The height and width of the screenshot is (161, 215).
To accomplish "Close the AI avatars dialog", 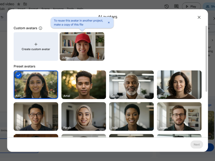I will coord(199,17).
